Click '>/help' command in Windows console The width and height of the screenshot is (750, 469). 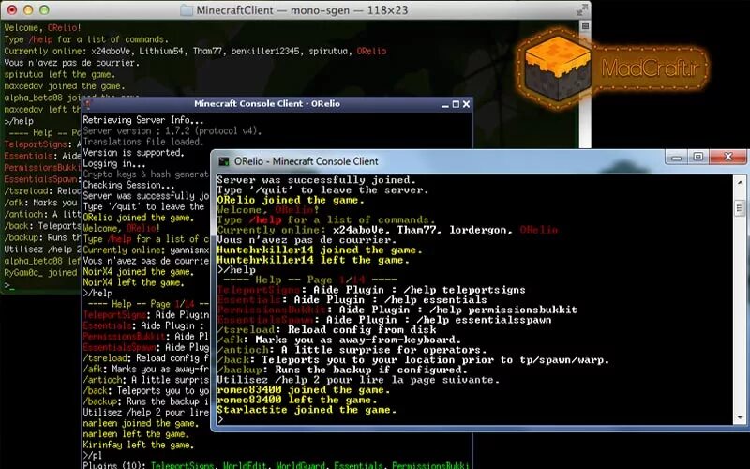[236, 270]
